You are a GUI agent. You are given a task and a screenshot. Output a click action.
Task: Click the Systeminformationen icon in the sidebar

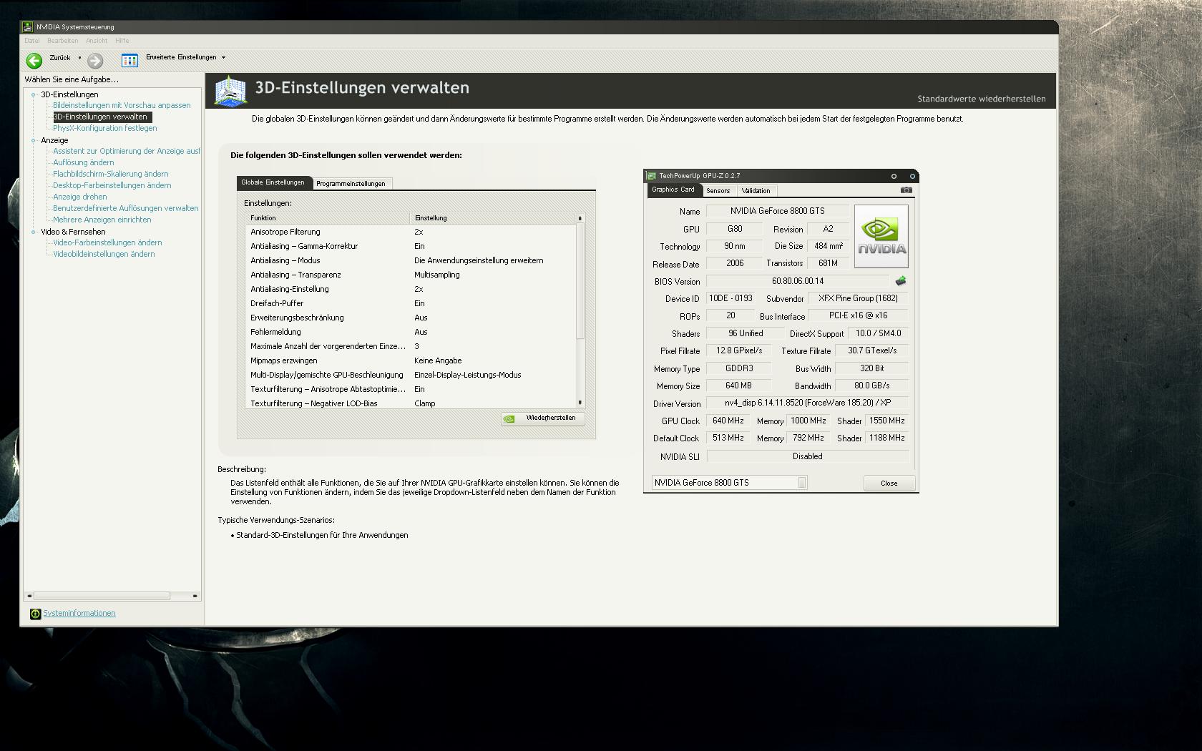click(x=35, y=614)
